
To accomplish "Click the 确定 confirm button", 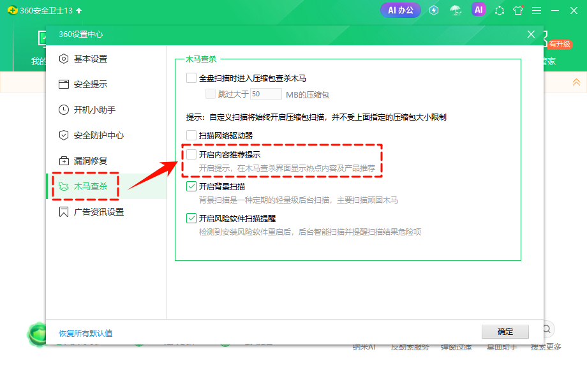I will (505, 331).
